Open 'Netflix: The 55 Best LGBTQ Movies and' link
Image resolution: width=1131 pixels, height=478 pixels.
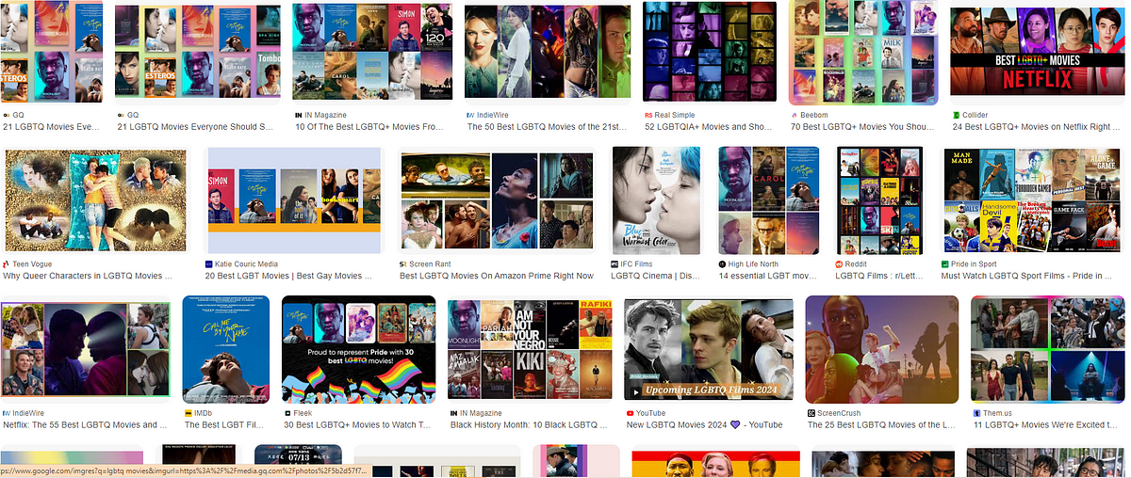click(x=87, y=424)
